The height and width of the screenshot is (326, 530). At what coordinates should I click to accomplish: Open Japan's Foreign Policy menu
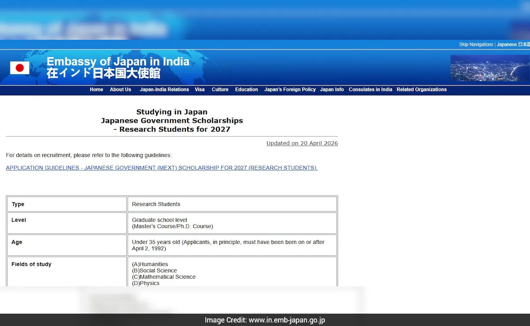[x=290, y=90]
